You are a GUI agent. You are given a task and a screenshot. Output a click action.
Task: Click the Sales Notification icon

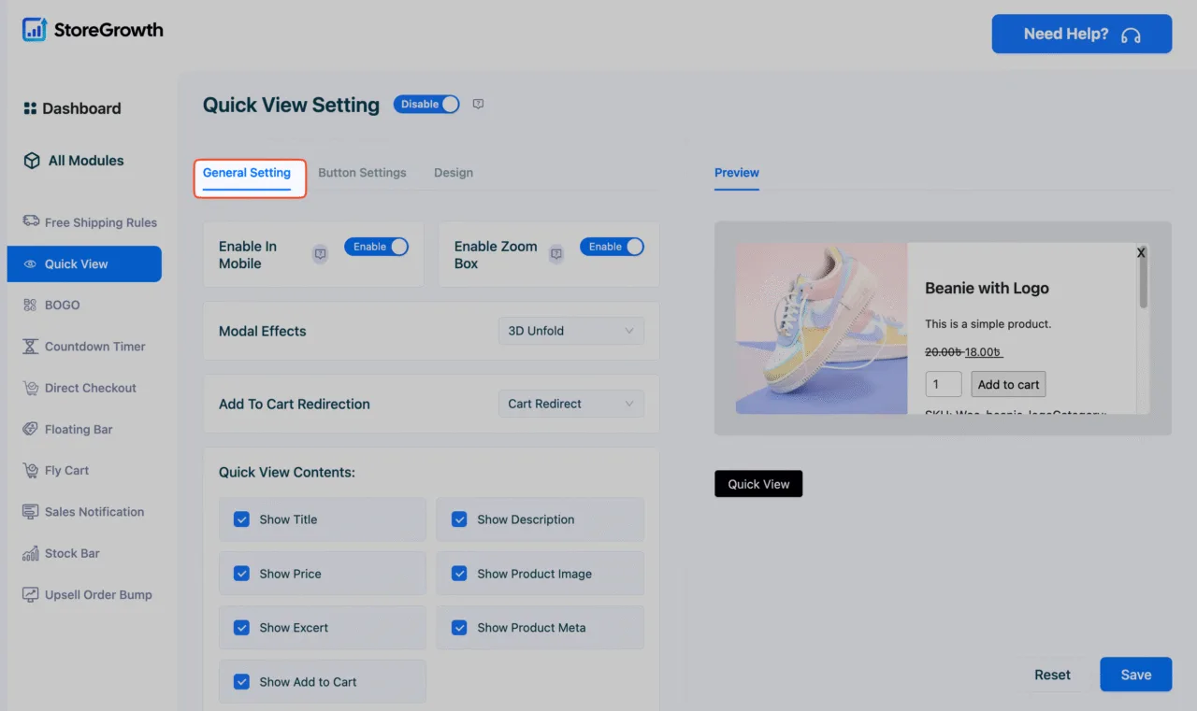point(31,512)
